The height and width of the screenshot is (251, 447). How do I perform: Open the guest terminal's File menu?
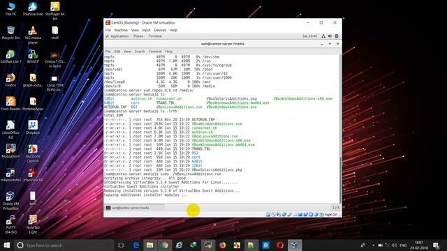click(108, 52)
